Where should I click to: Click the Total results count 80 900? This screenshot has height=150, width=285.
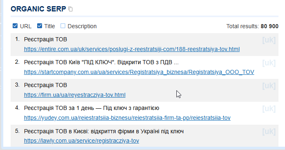pyautogui.click(x=269, y=26)
